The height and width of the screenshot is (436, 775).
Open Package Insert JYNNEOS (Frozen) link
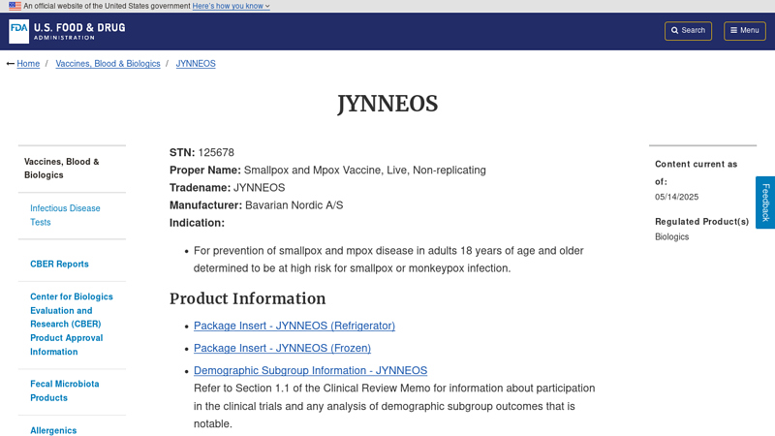tap(282, 348)
